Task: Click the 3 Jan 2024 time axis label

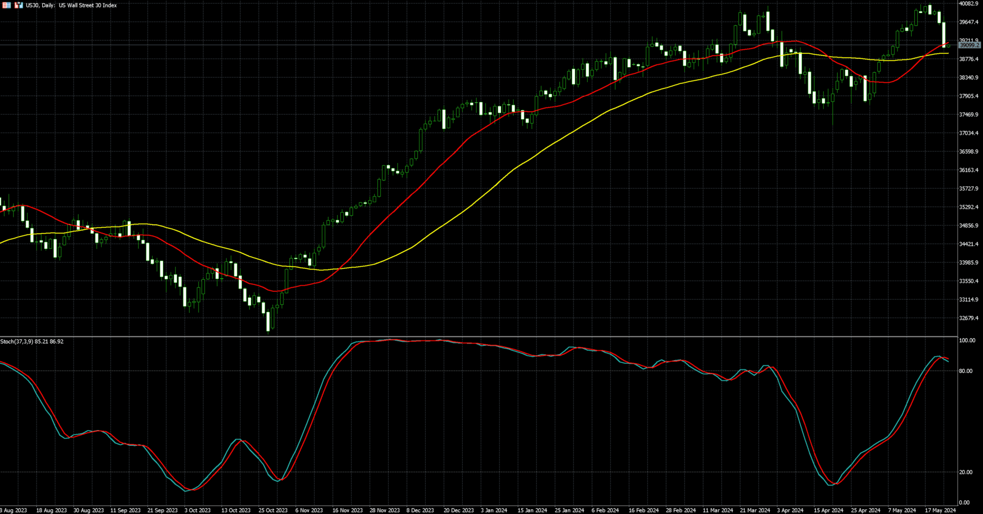Action: point(494,511)
